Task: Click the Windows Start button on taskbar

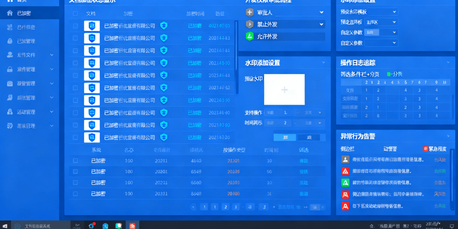Action: pos(5,226)
